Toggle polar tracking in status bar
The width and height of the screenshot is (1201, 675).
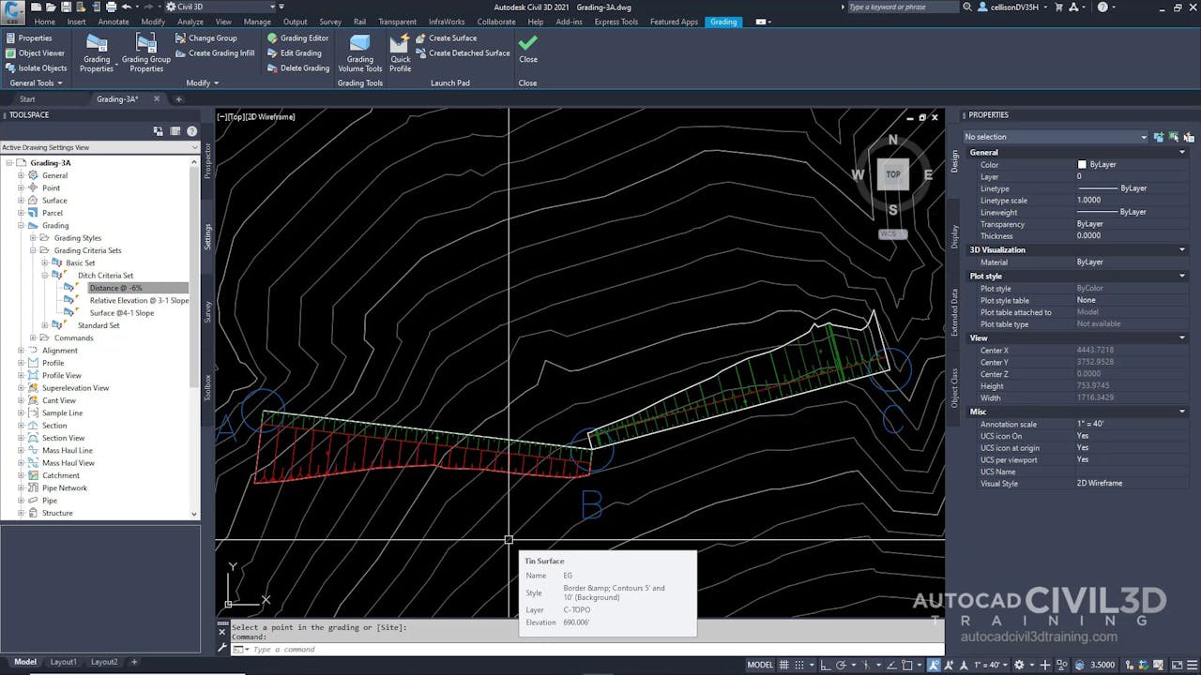[839, 665]
